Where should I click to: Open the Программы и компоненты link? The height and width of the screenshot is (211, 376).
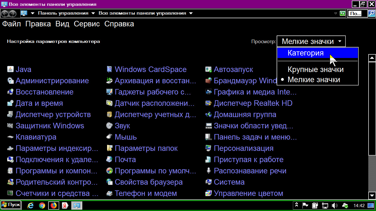[x=56, y=171]
